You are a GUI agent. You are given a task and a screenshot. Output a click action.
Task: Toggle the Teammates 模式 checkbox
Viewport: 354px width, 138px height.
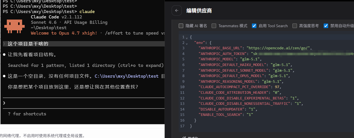pyautogui.click(x=214, y=26)
